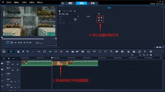
Task: Adjust preview timecode stepper arrows
Action: [56, 46]
